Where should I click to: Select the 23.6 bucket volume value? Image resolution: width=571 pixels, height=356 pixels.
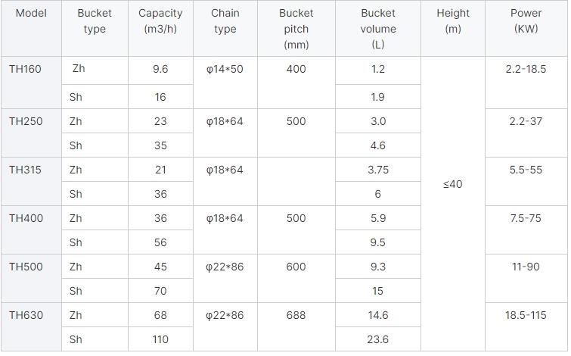coord(378,339)
